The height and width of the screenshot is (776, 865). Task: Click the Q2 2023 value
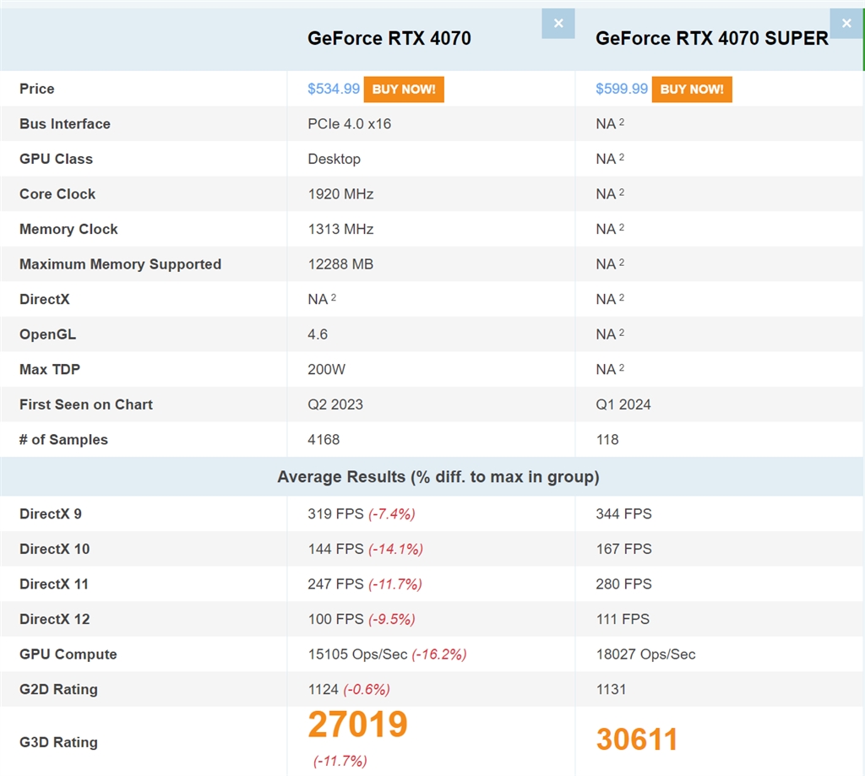point(335,404)
